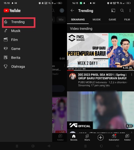Open the Cast to device icon
The image size is (134, 150).
point(113,11)
